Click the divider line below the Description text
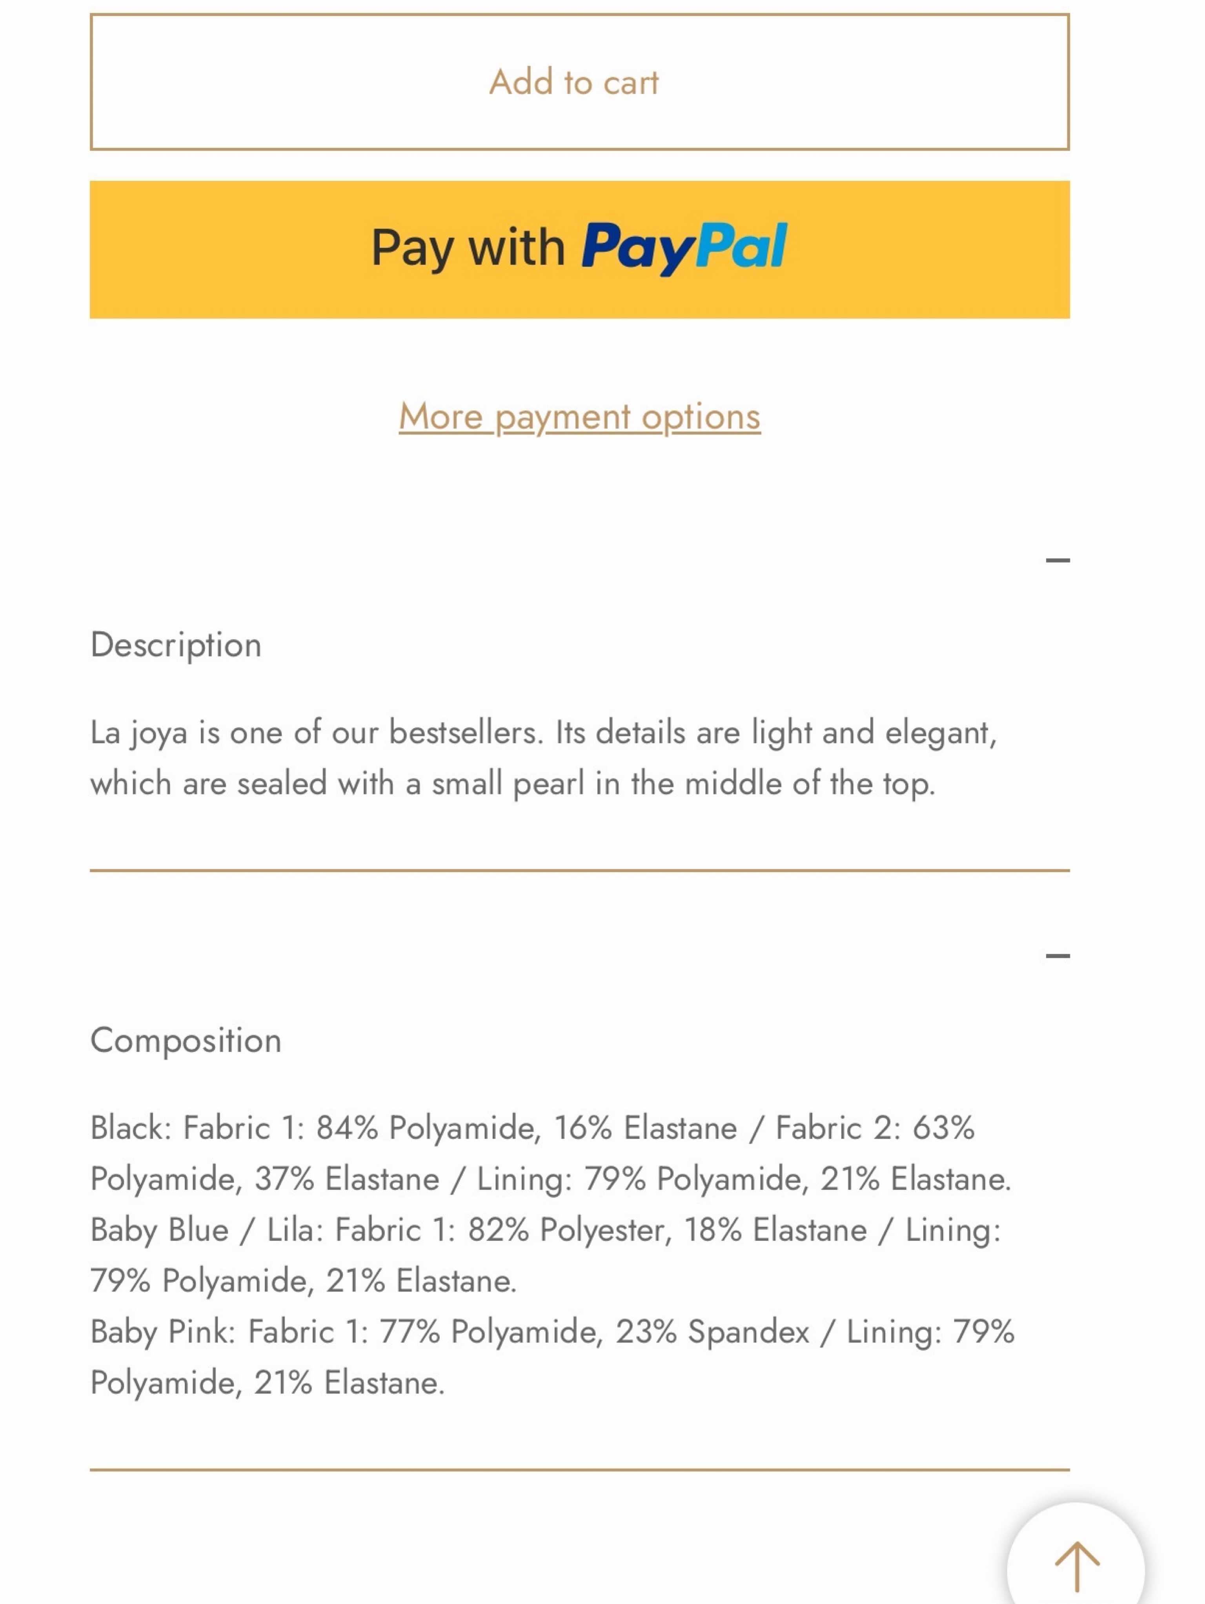This screenshot has height=1604, width=1205. click(580, 870)
